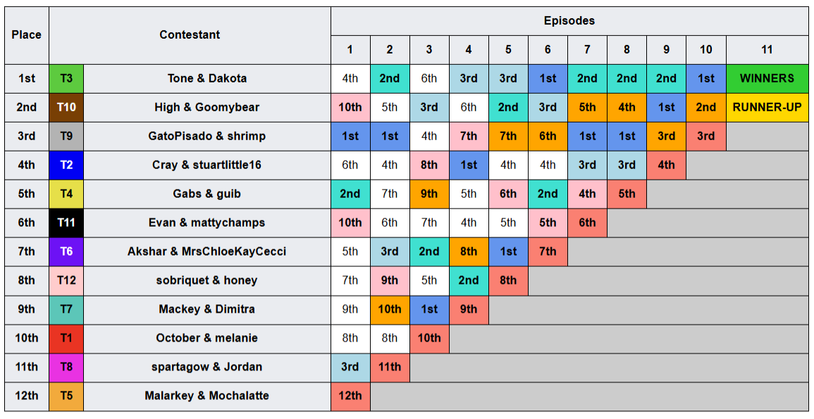
Task: Click the magenta T8 team cell
Action: click(66, 367)
